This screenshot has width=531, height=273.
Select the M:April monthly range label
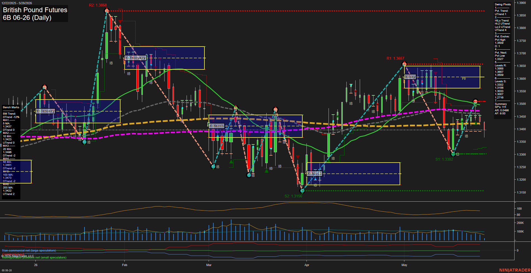click(314, 173)
